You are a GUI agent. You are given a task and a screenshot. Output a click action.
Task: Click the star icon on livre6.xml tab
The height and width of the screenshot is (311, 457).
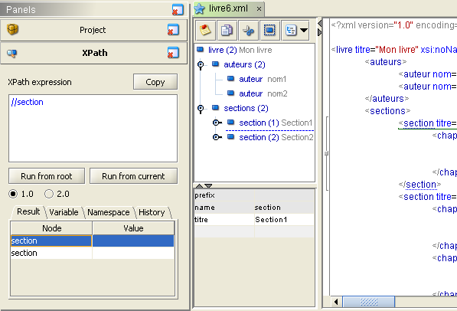pyautogui.click(x=199, y=8)
